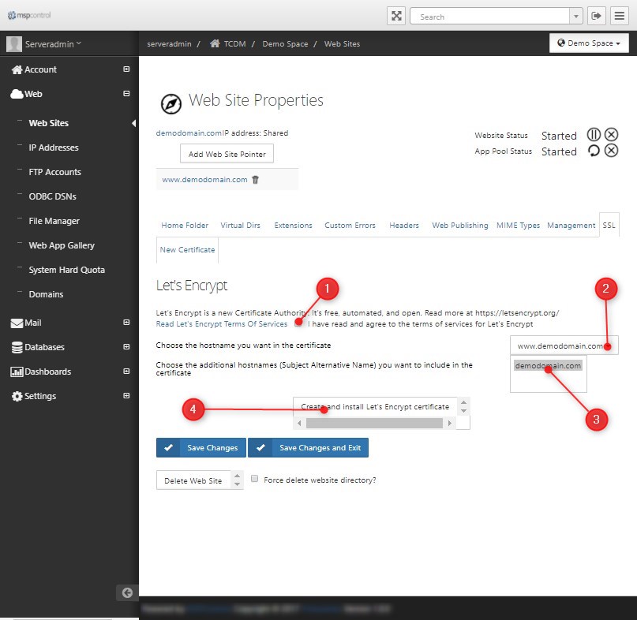Screen dimensions: 637x620
Task: Open Read Let's Encrypt Terms Of Services link
Action: (x=221, y=324)
